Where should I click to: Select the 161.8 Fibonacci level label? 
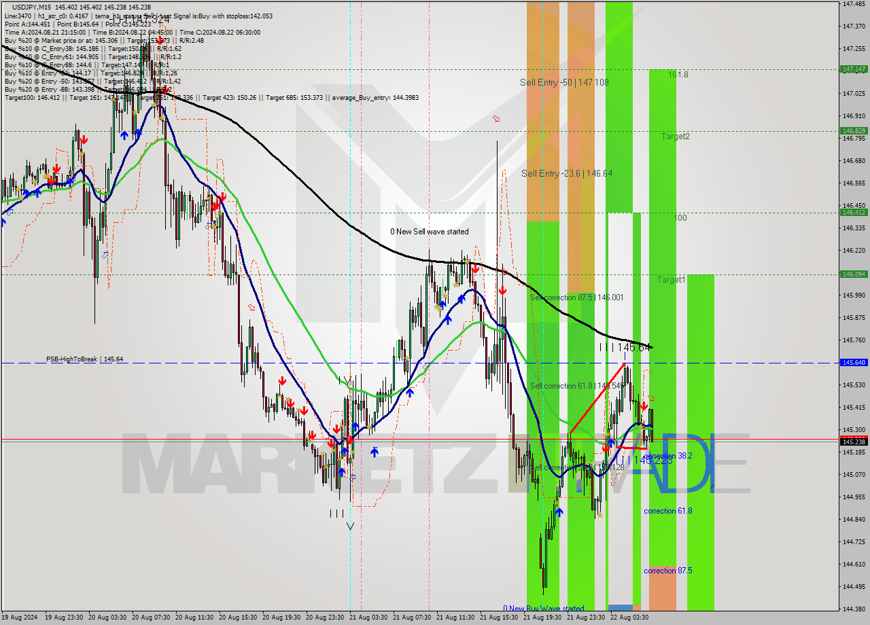point(678,75)
